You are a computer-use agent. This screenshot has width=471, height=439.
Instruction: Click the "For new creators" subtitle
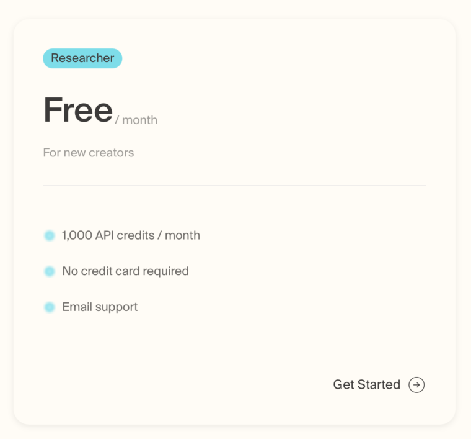[89, 153]
